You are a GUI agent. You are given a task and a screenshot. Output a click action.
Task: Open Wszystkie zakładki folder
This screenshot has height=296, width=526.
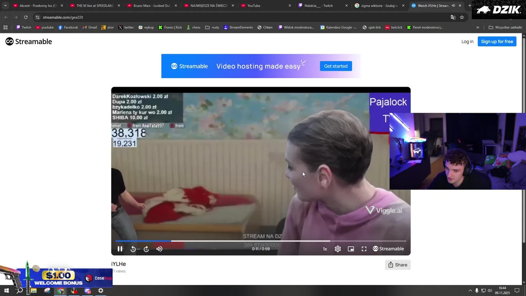click(505, 28)
